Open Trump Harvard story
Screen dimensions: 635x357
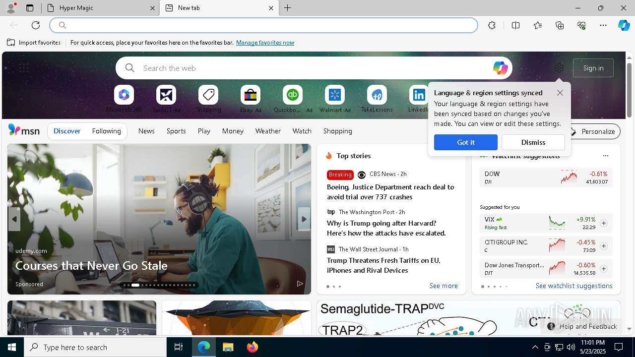click(x=386, y=228)
